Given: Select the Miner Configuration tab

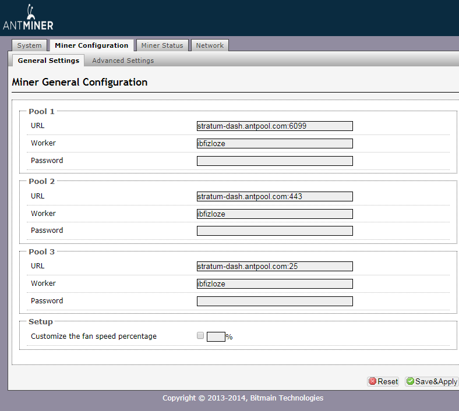Looking at the screenshot, I should click(x=91, y=45).
